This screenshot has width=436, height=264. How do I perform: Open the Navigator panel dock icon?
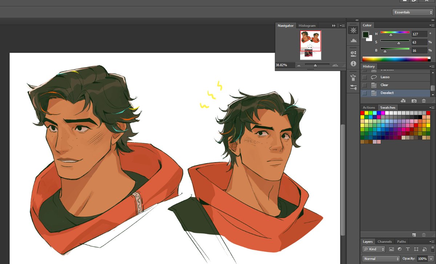pyautogui.click(x=353, y=30)
